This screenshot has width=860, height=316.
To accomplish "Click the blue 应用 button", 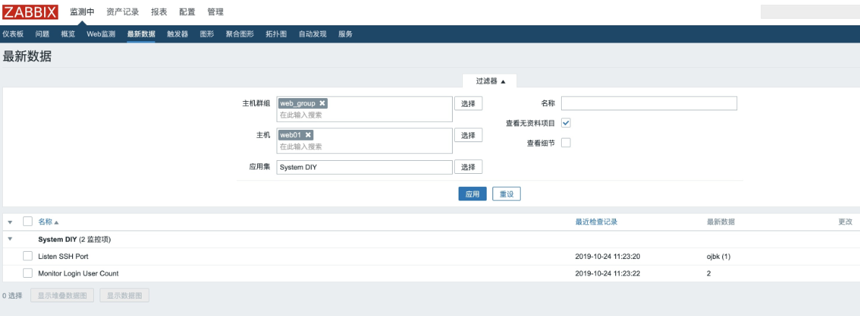I will pos(472,194).
